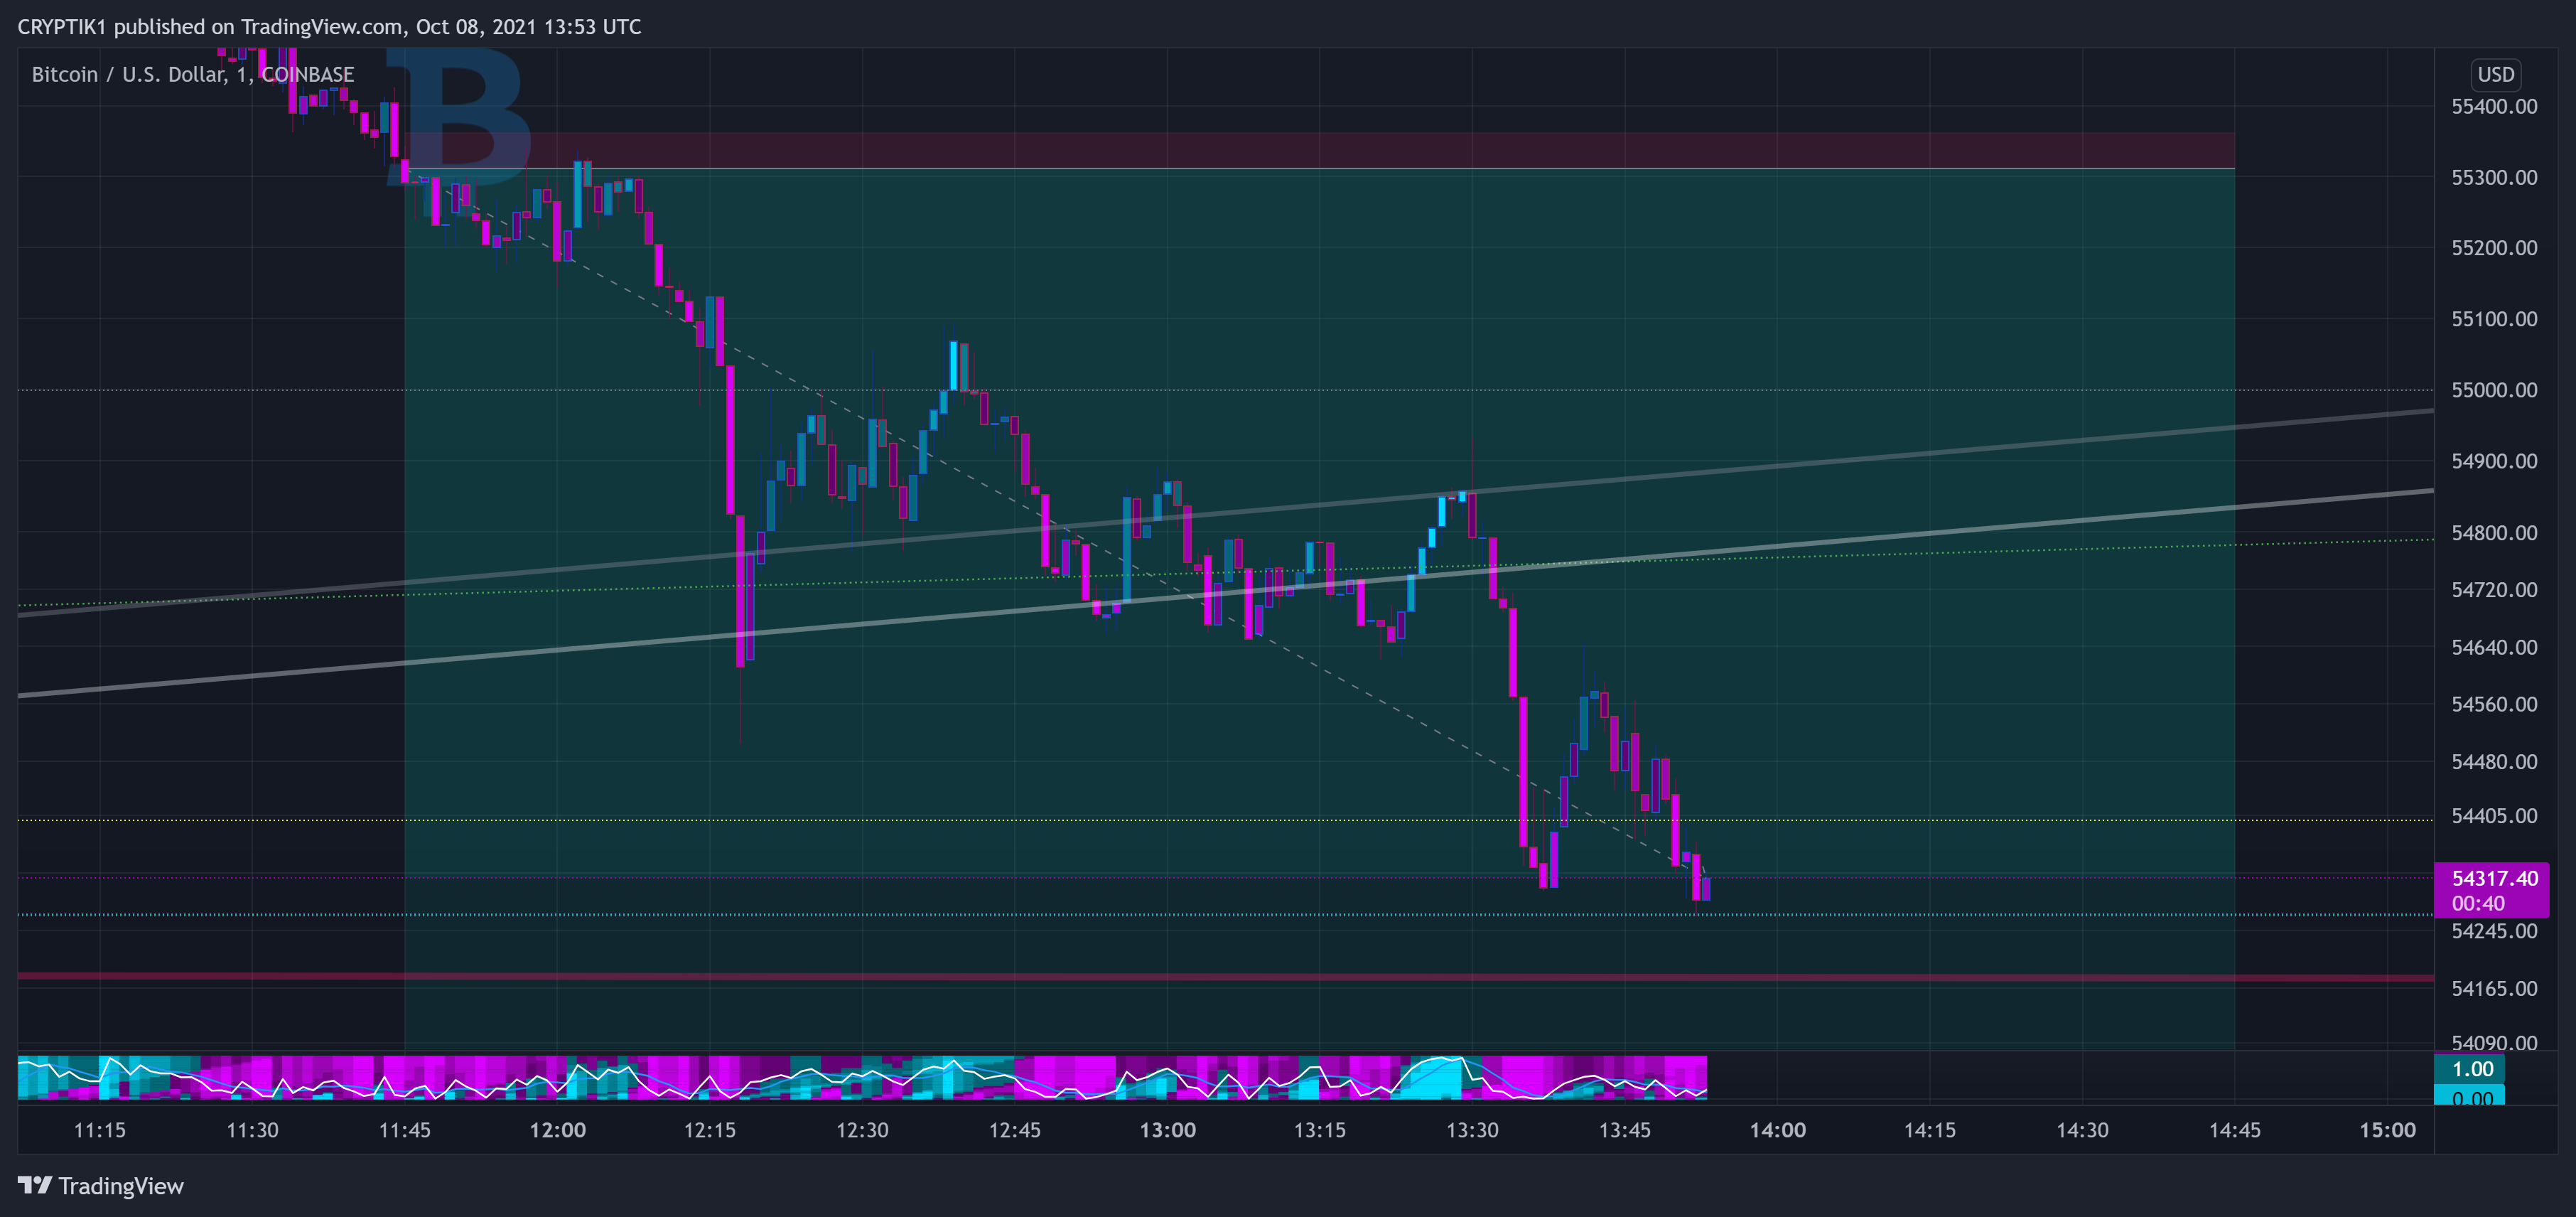Click the 55200.00 price axis label
Image resolution: width=2576 pixels, height=1217 pixels.
(x=2494, y=247)
